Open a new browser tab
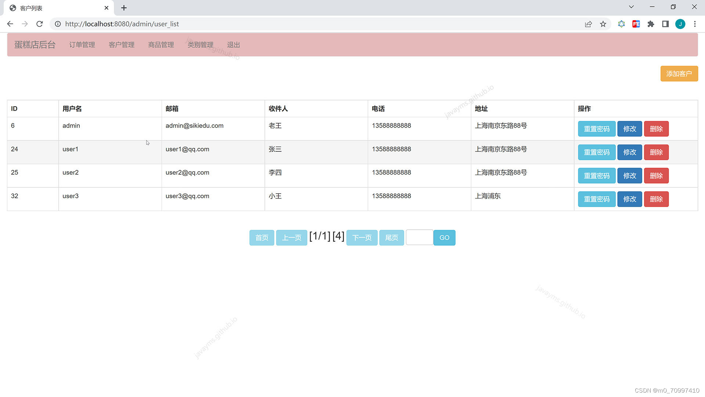The width and height of the screenshot is (705, 397). click(x=124, y=8)
